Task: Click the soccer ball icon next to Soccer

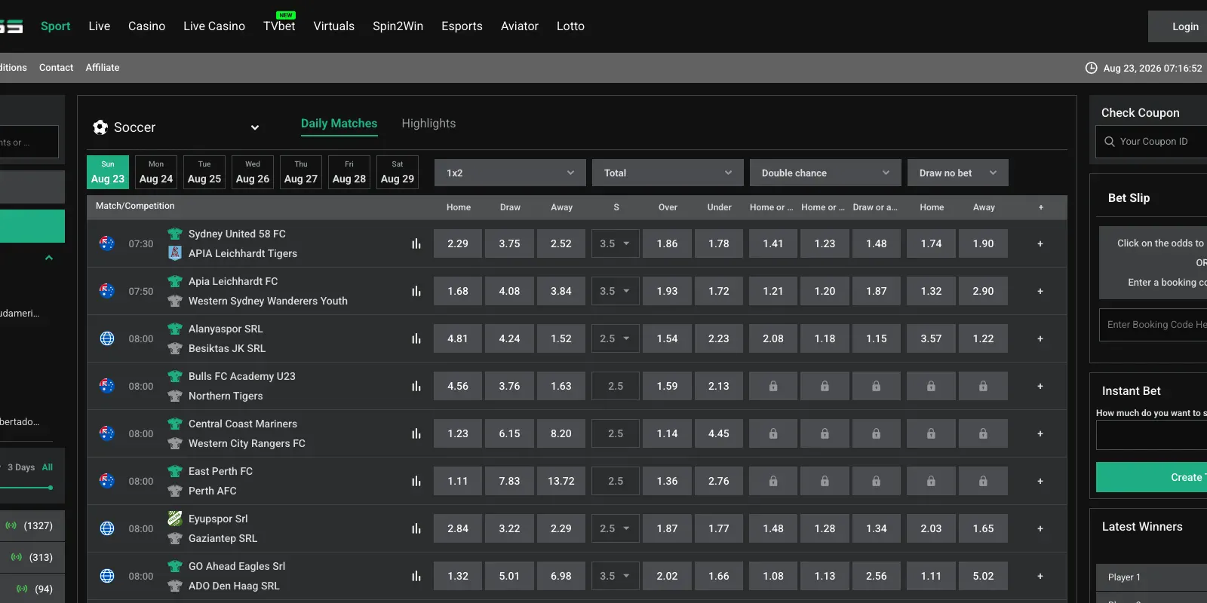Action: point(100,127)
